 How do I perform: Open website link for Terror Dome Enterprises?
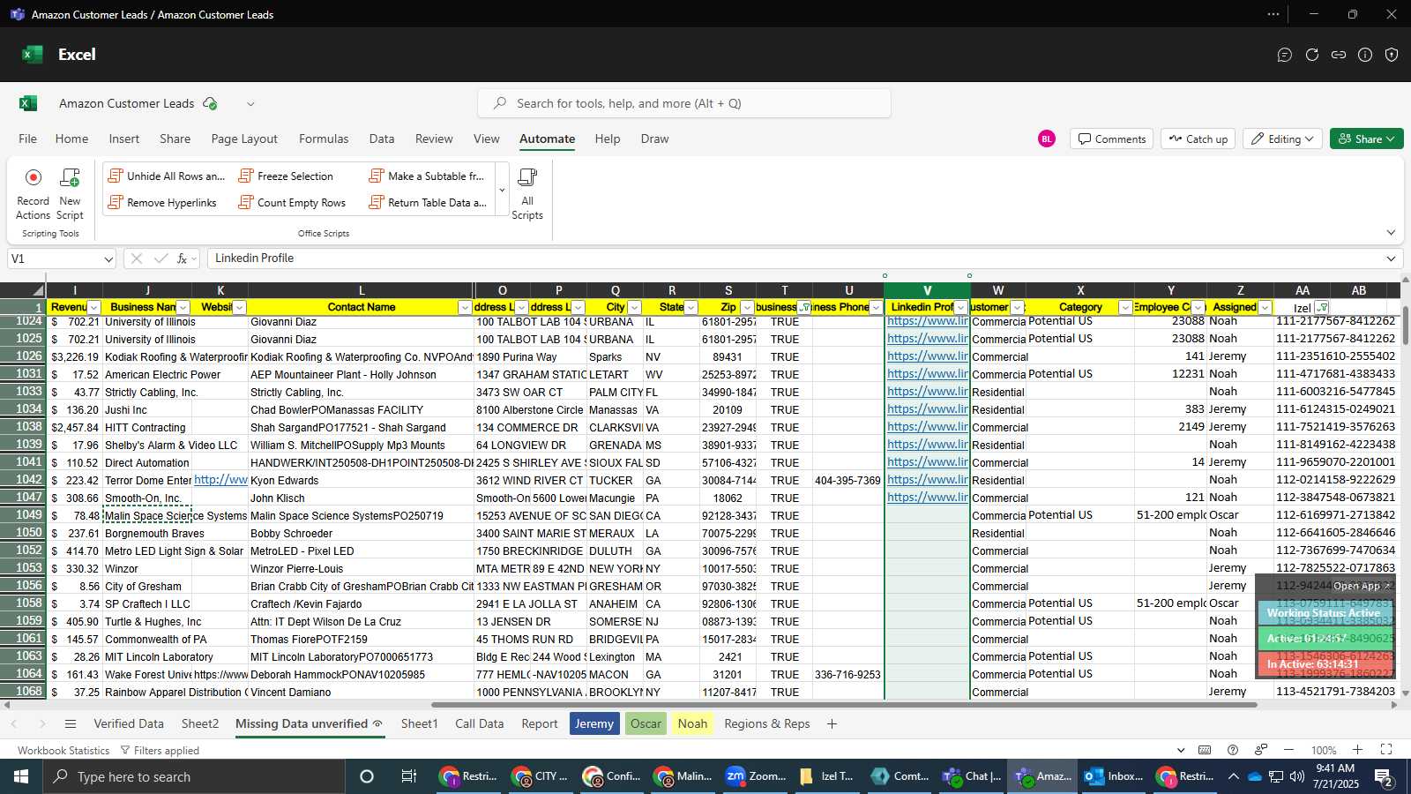(220, 480)
